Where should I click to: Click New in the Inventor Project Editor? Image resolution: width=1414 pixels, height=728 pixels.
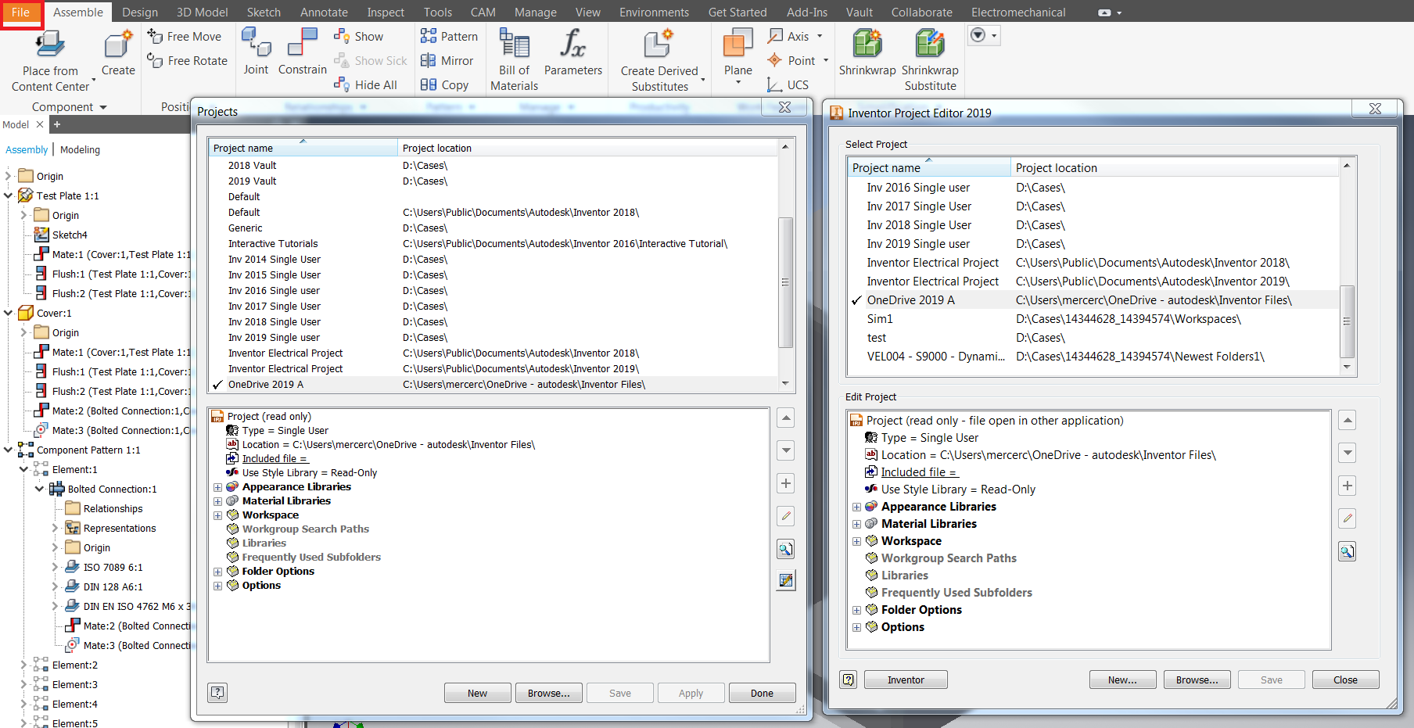coord(1122,679)
